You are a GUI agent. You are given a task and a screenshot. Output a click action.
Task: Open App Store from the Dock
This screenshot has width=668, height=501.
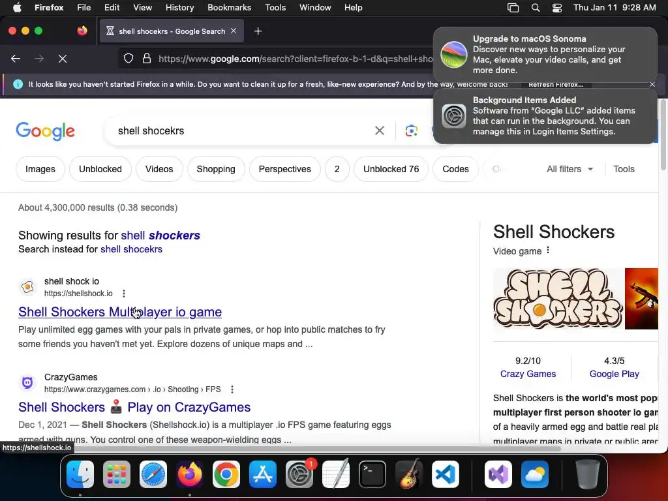[x=263, y=474]
